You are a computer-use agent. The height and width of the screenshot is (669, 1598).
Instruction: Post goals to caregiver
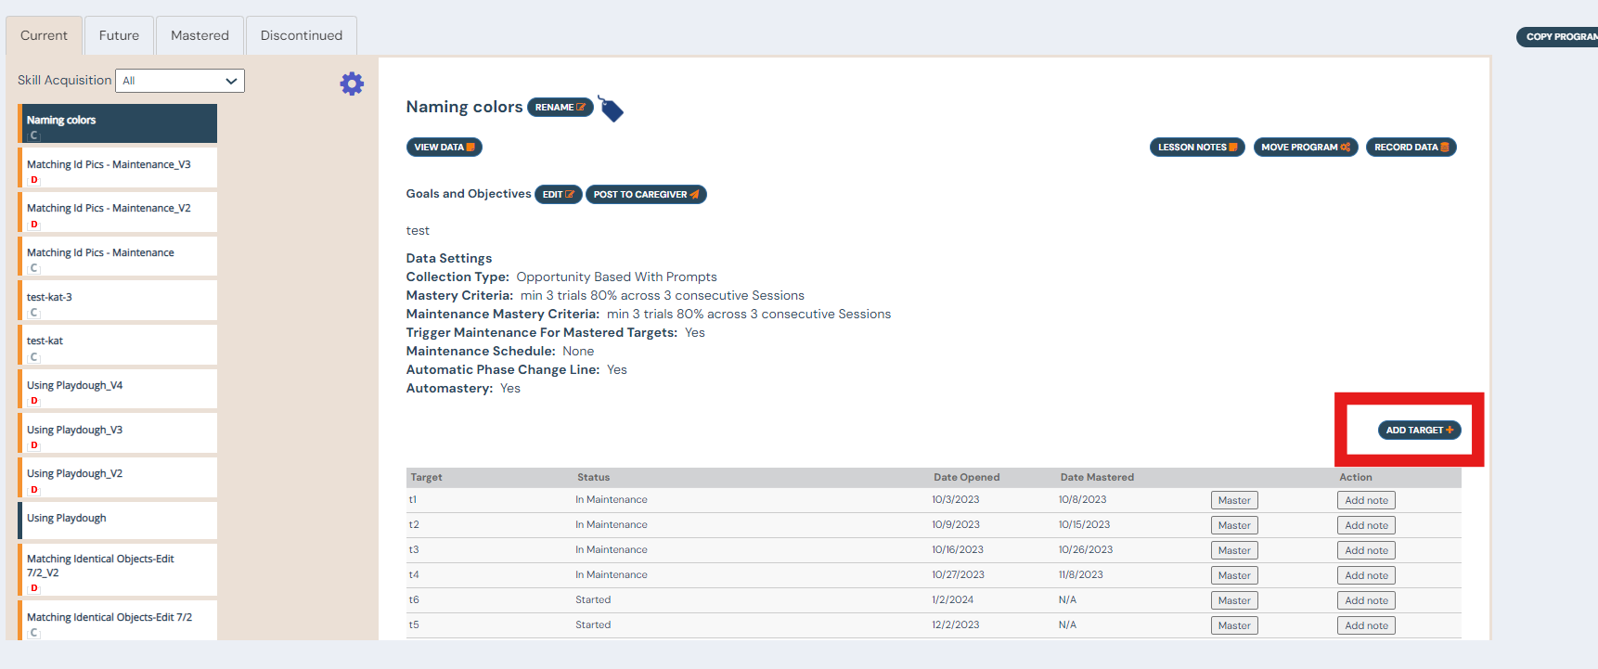(x=646, y=195)
